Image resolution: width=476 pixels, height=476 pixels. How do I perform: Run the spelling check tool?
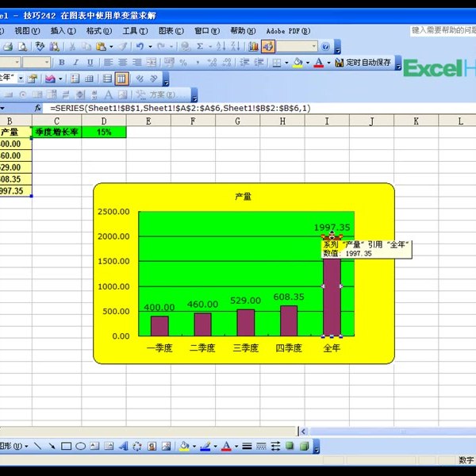click(40, 47)
